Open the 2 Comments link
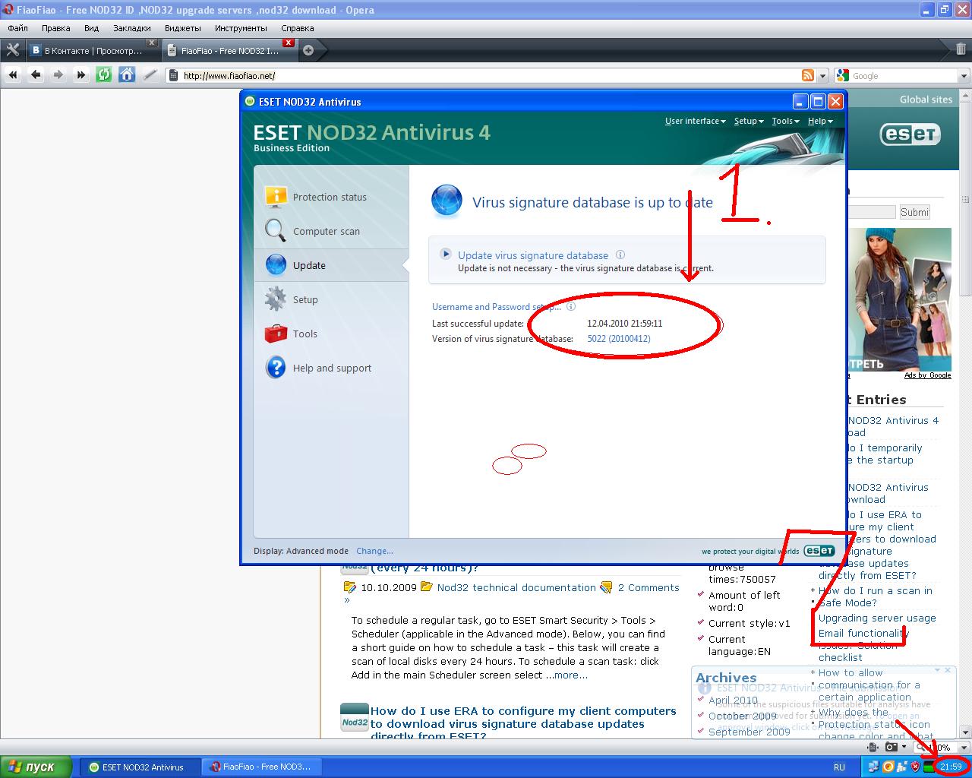This screenshot has width=972, height=778. click(649, 587)
